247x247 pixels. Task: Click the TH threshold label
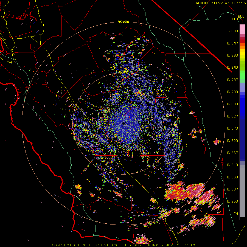236,214
